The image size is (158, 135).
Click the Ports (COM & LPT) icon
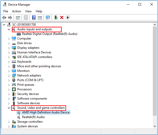pos(14,80)
